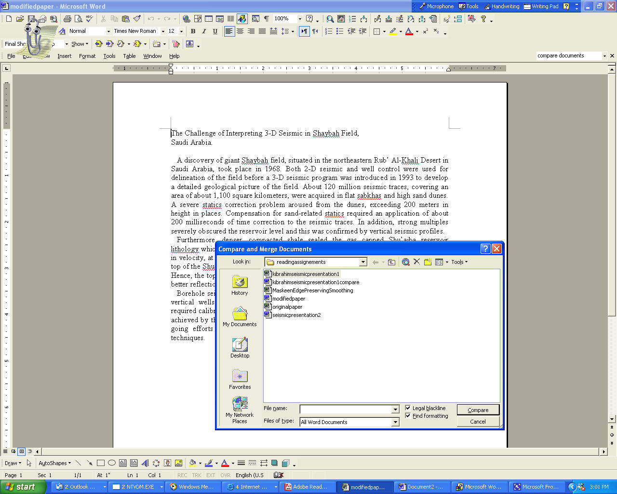Click the Insert Table icon

tap(209, 19)
